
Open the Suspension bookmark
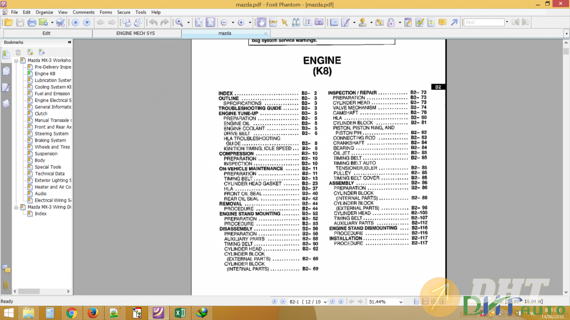coord(46,154)
